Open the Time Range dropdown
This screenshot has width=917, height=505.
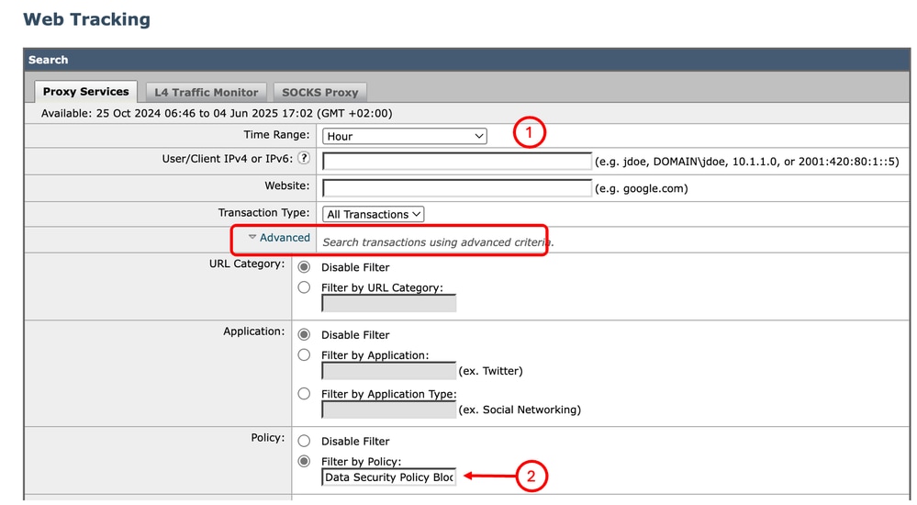404,136
